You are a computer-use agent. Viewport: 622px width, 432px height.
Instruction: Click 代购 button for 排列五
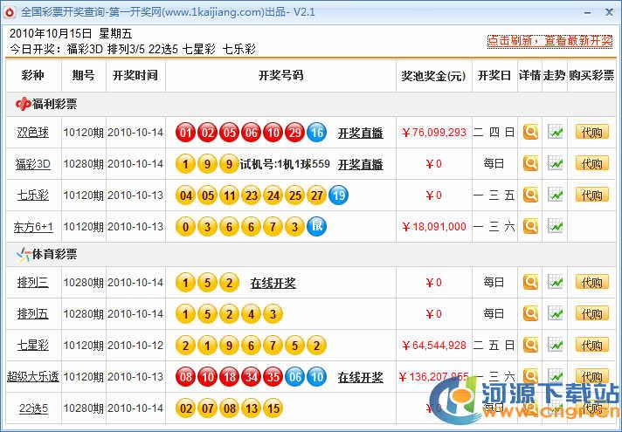click(x=591, y=313)
